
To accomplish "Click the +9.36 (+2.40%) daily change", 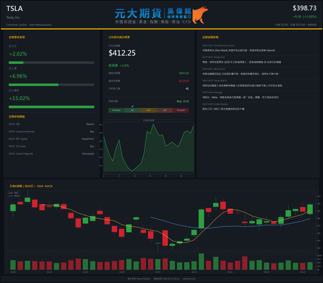I will pyautogui.click(x=304, y=17).
